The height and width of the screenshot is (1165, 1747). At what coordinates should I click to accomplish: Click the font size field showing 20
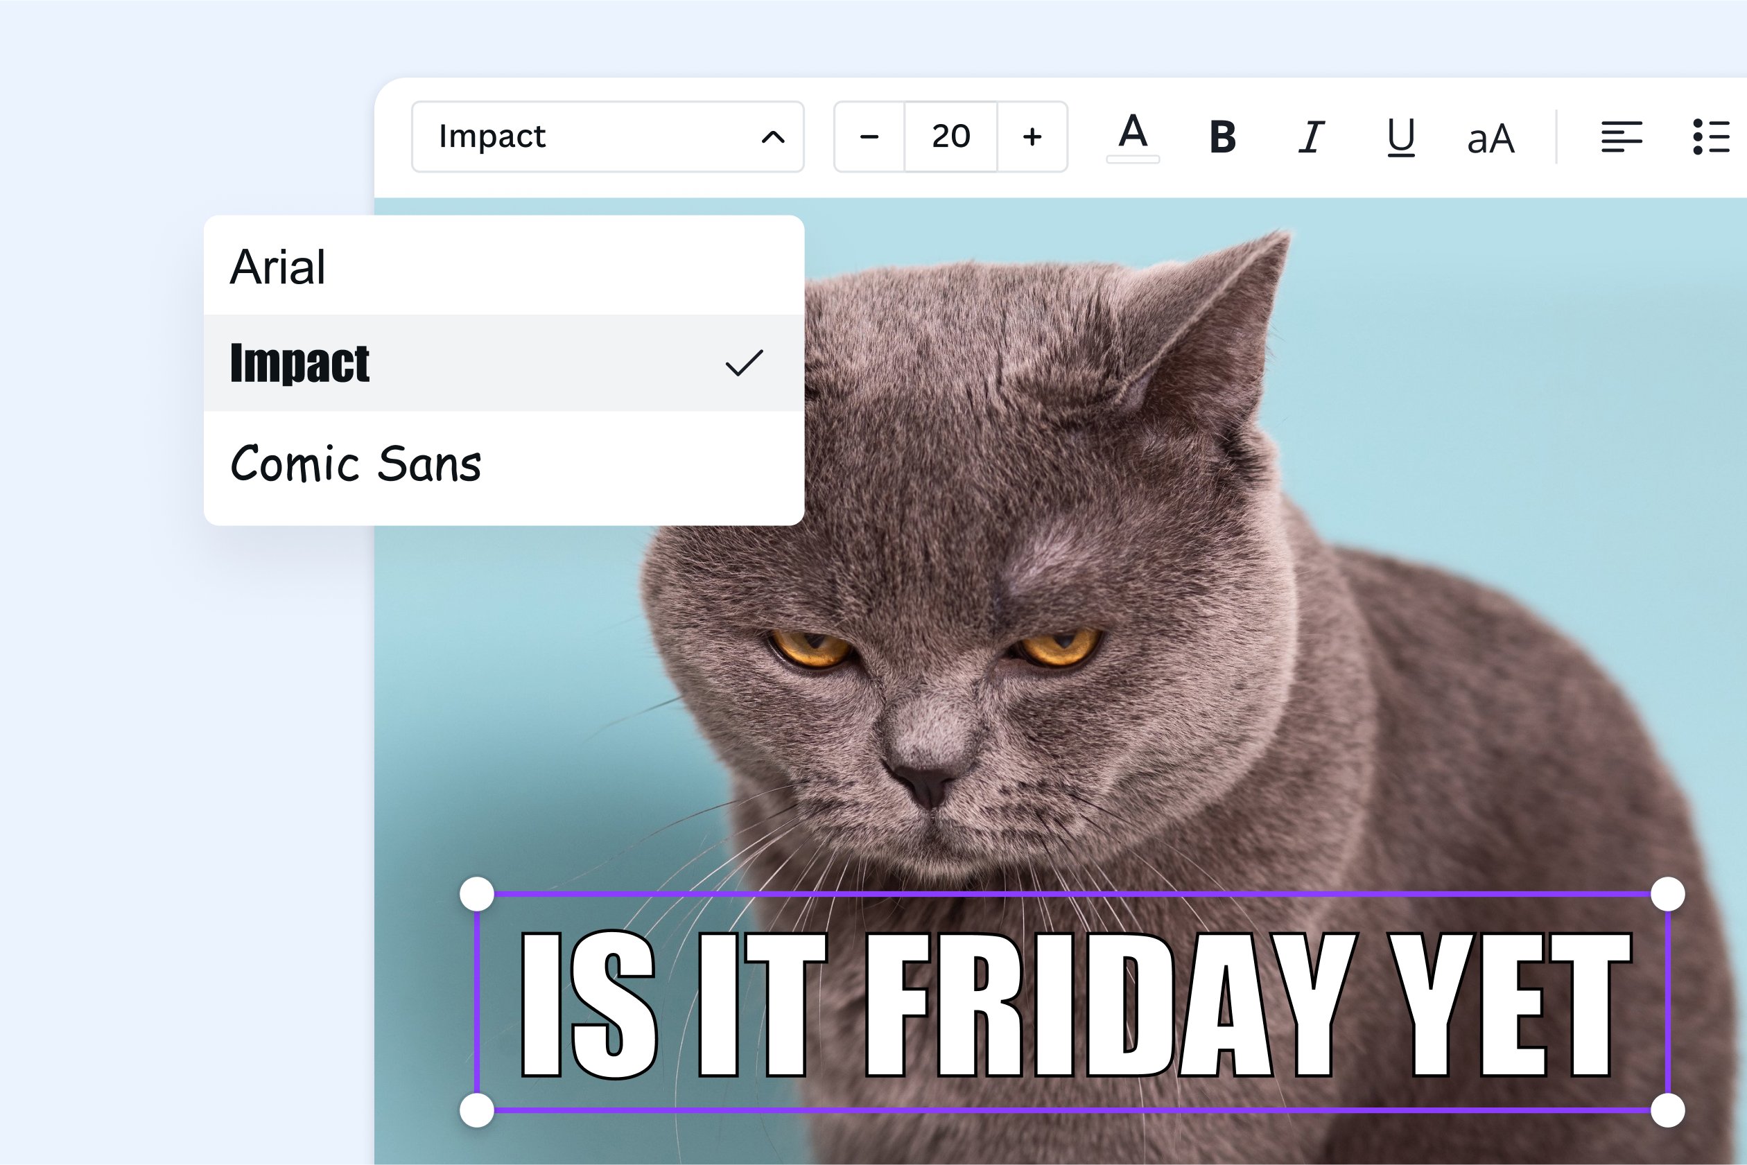click(951, 136)
